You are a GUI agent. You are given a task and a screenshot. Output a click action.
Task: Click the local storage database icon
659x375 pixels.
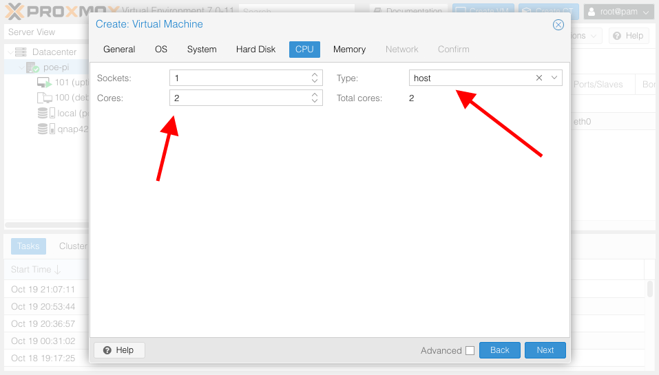click(44, 113)
